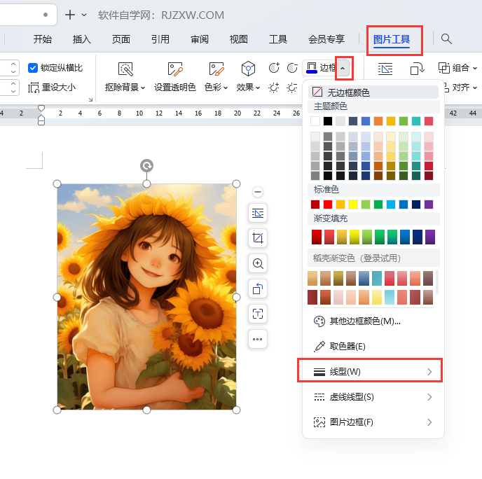Click the decrease contrast icon

(x=292, y=68)
